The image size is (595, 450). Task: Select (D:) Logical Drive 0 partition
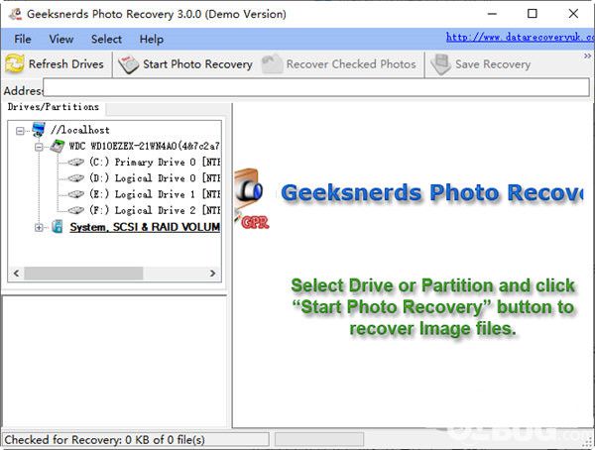(x=155, y=178)
